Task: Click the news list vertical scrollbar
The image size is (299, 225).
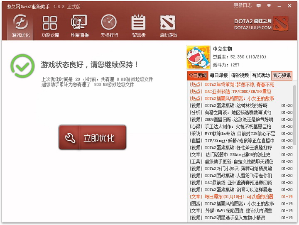Action: click(x=294, y=125)
